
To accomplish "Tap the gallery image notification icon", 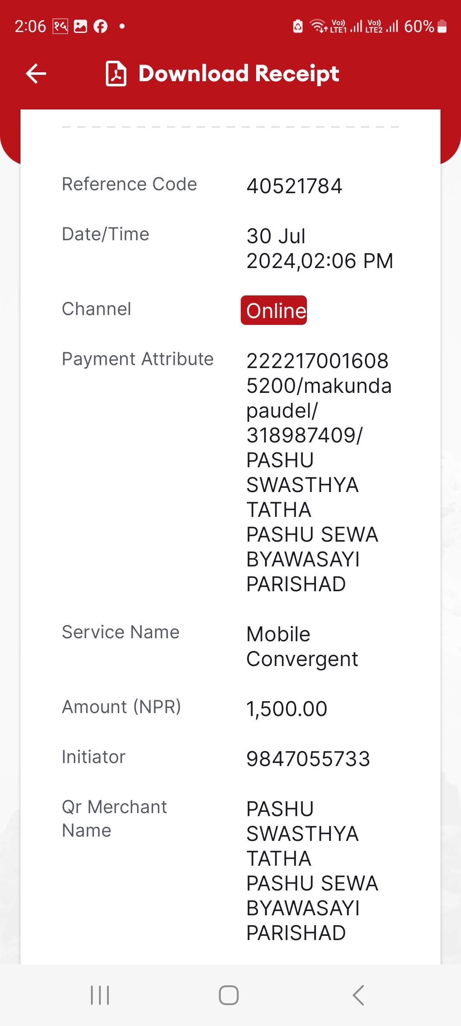I will point(81,27).
